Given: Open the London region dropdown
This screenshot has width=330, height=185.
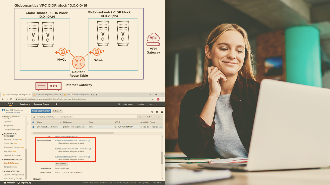Looking at the screenshot, I should 142,104.
